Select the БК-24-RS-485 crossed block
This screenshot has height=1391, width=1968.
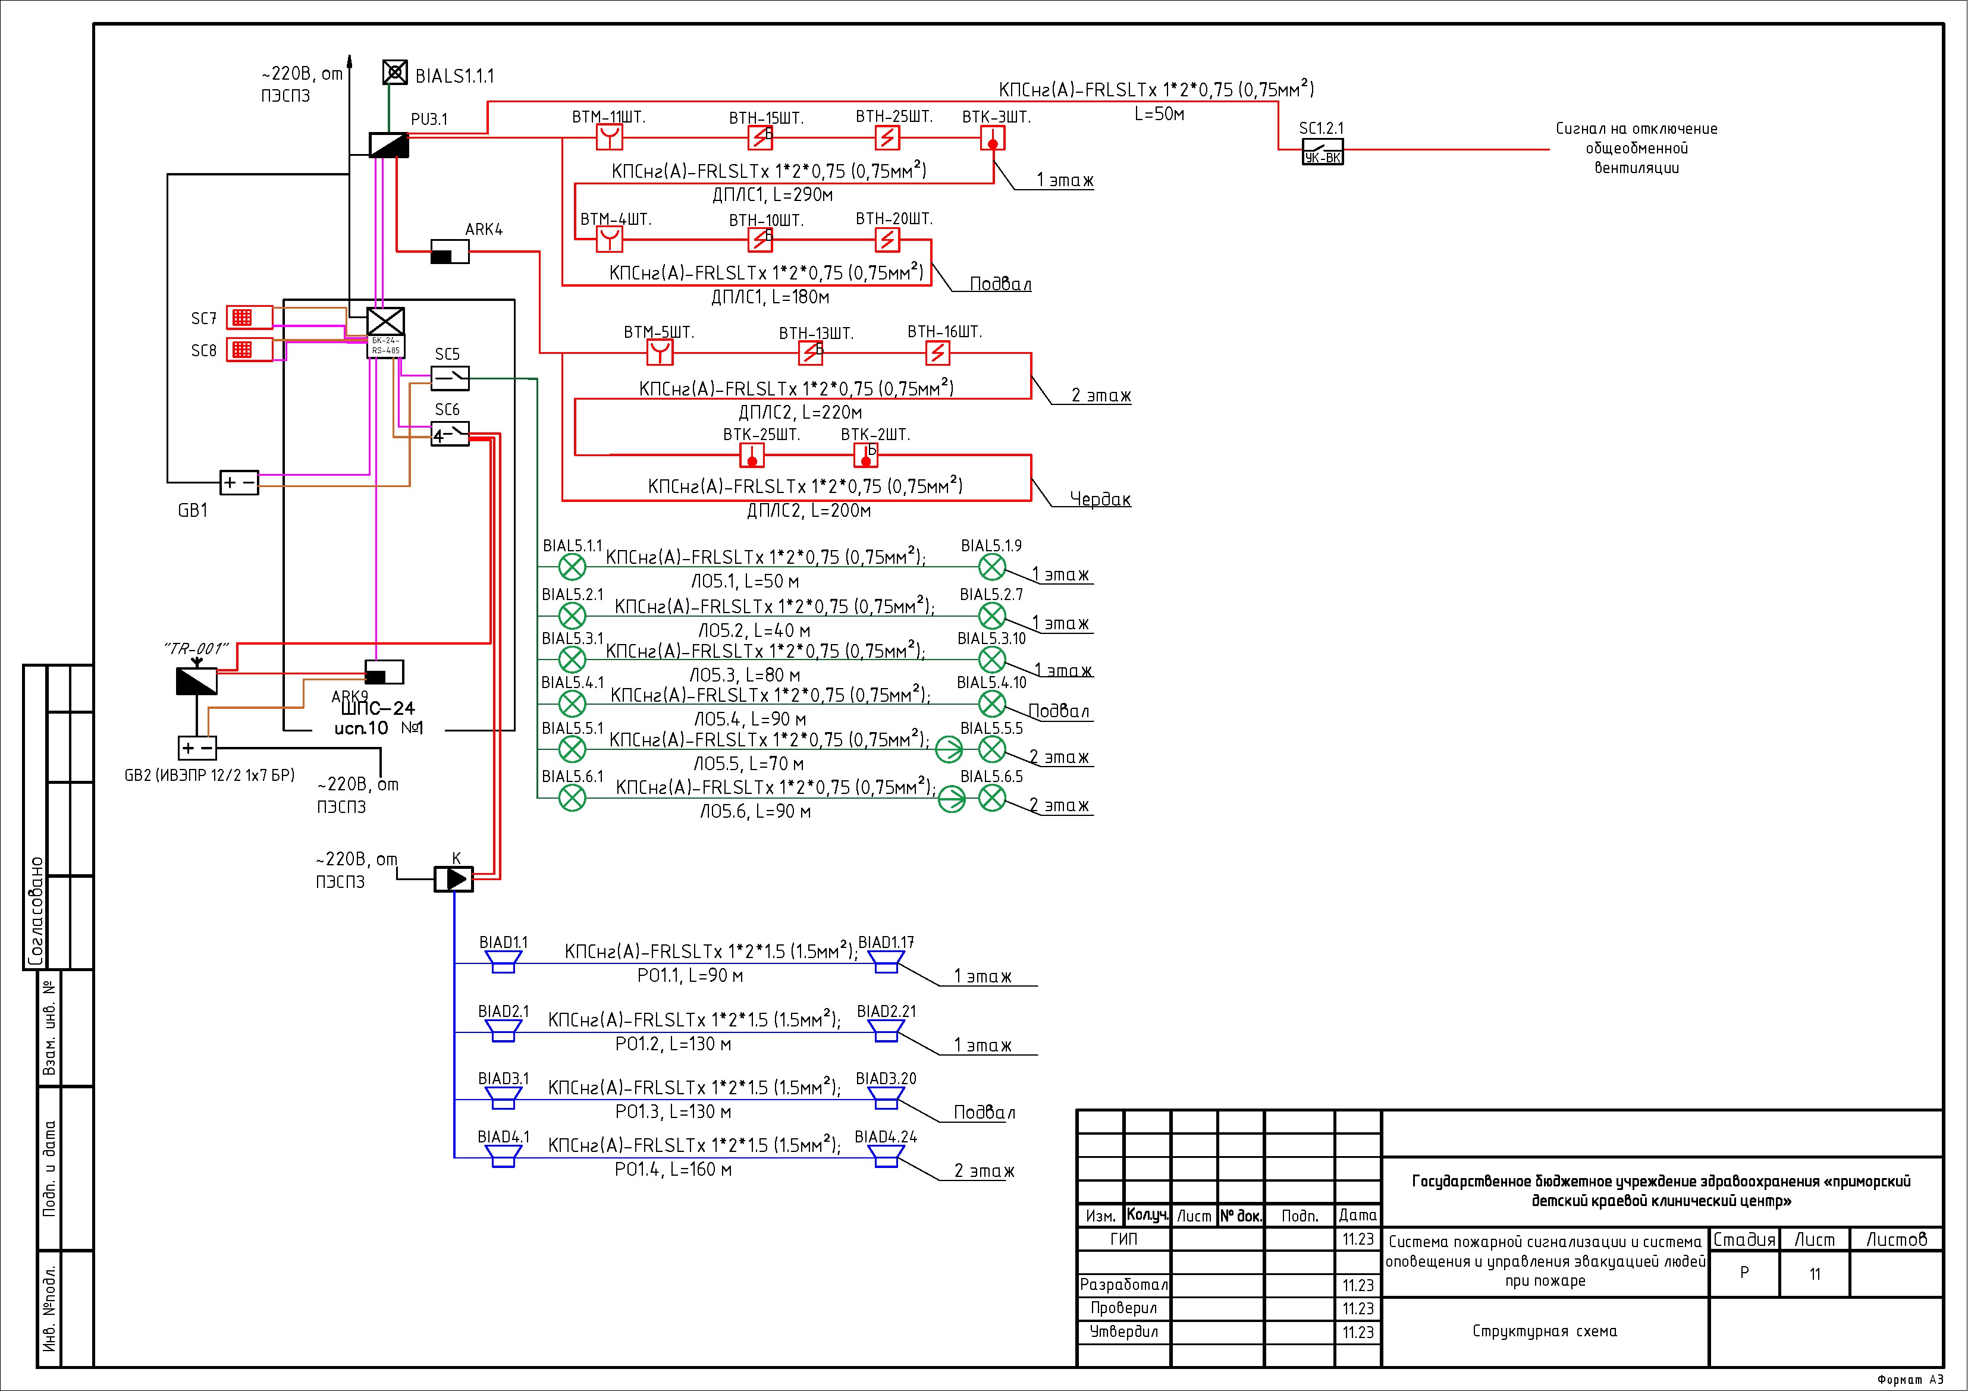pos(386,332)
